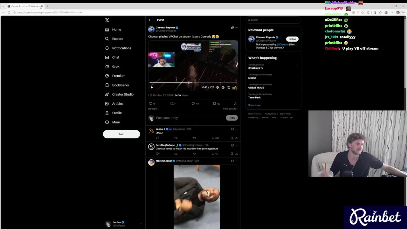Click the Reply button
Image resolution: width=407 pixels, height=229 pixels.
click(232, 118)
